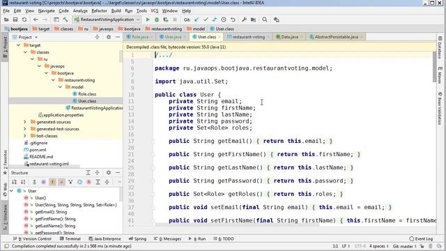Open Project panel gear settings
446x251 pixels.
tap(109, 37)
